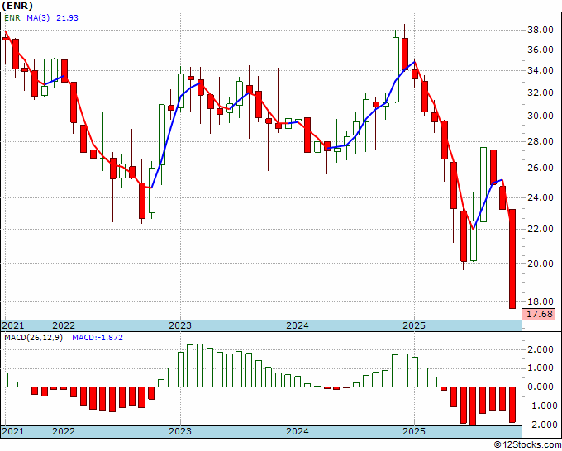Viewport: 562px width, 451px height.
Task: Click the 30.00 price axis label
Action: (x=541, y=116)
